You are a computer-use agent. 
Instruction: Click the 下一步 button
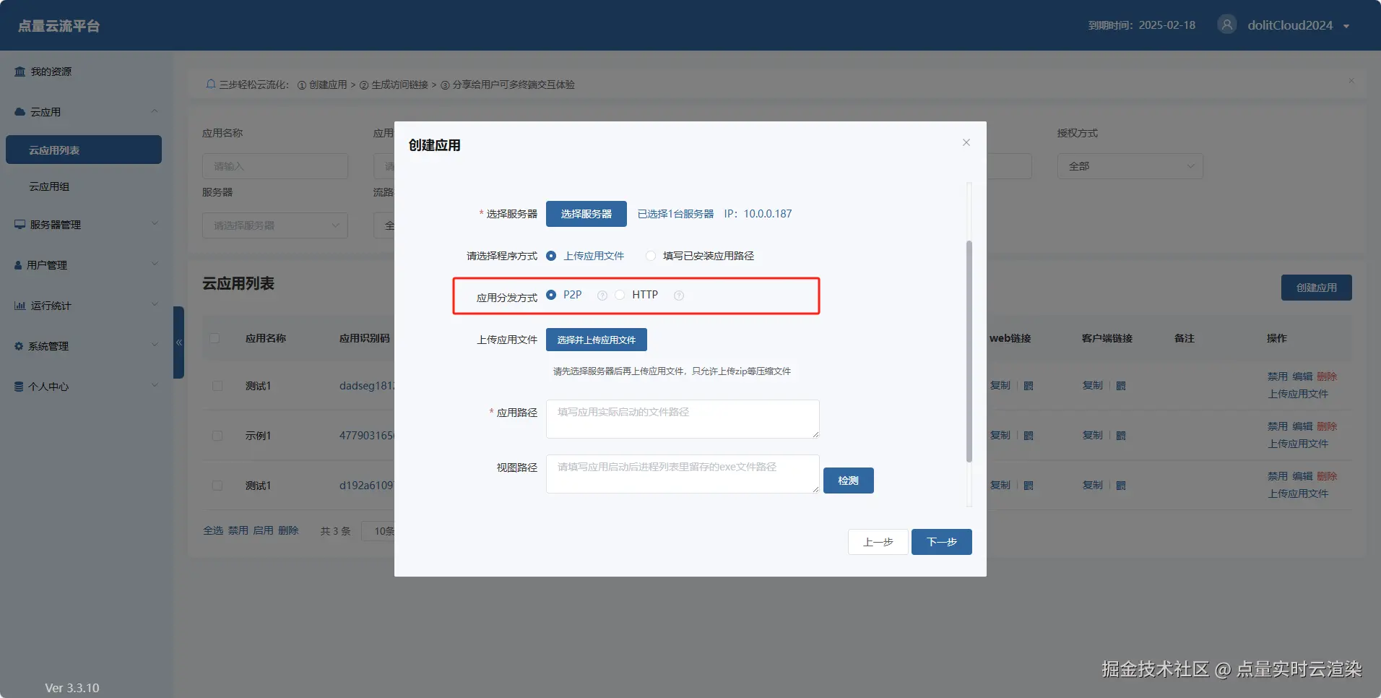coord(942,542)
